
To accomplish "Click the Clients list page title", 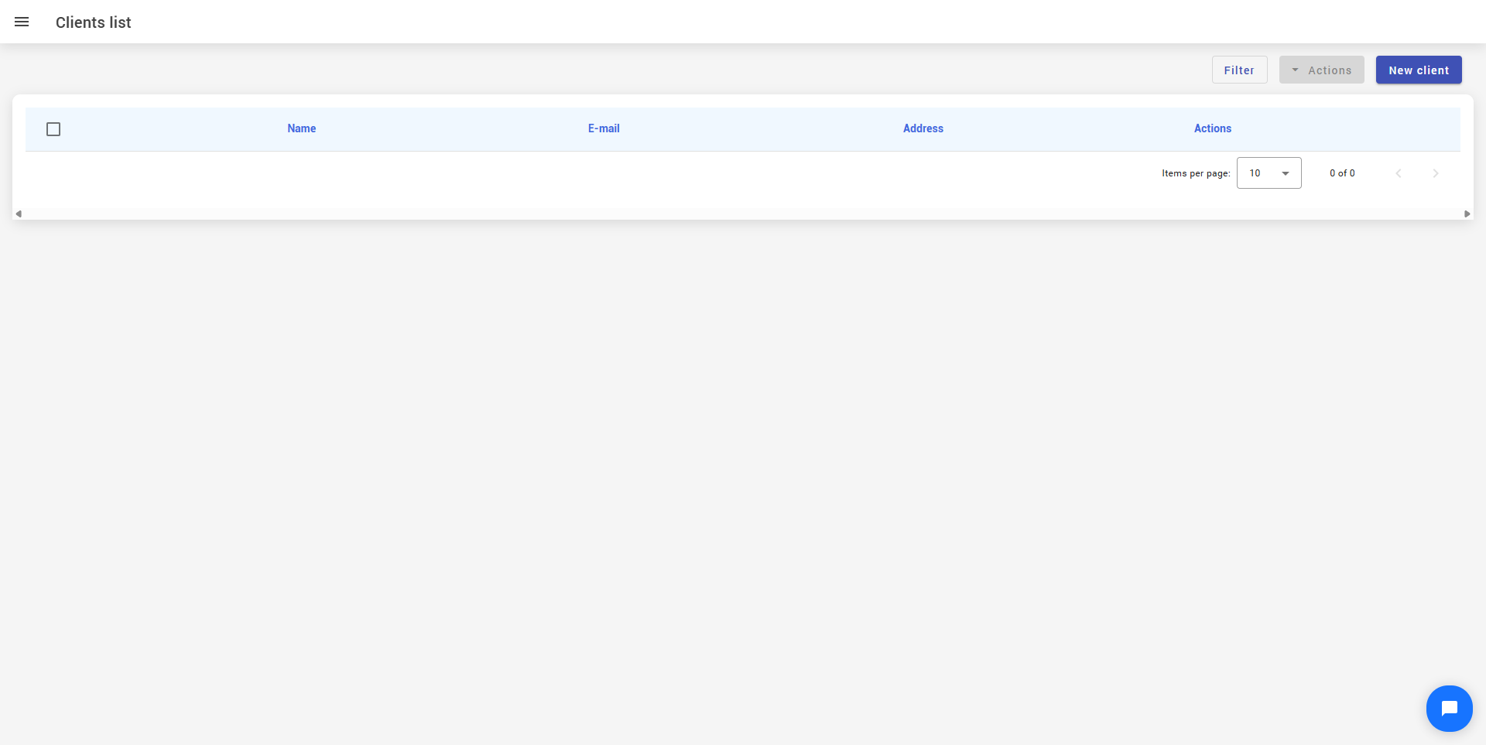I will tap(94, 22).
